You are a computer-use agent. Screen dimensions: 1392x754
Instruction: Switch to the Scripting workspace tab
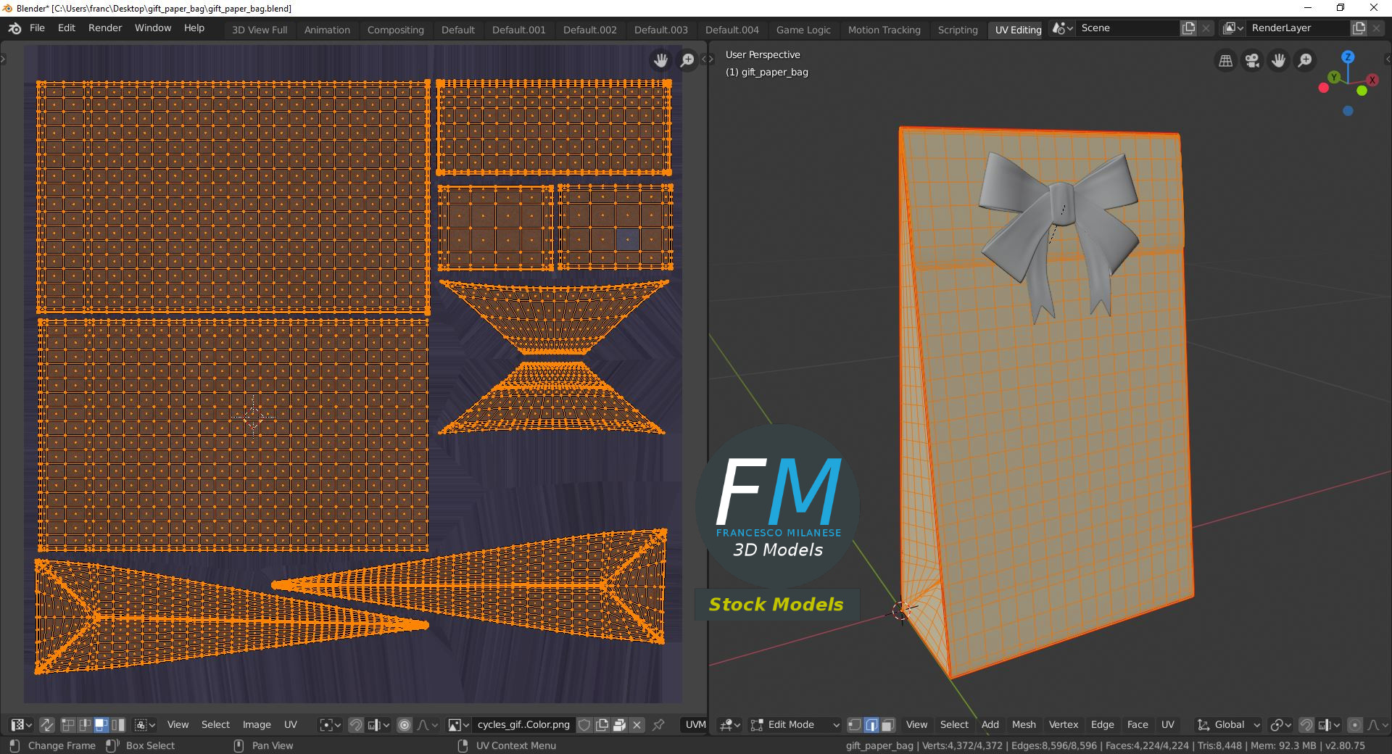[957, 30]
